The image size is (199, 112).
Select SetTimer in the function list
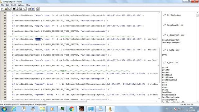[x=167, y=75]
